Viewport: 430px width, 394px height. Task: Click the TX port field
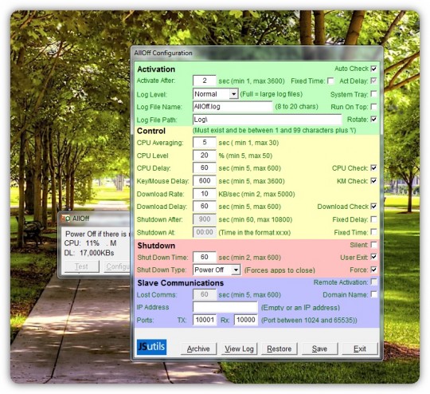tap(205, 320)
